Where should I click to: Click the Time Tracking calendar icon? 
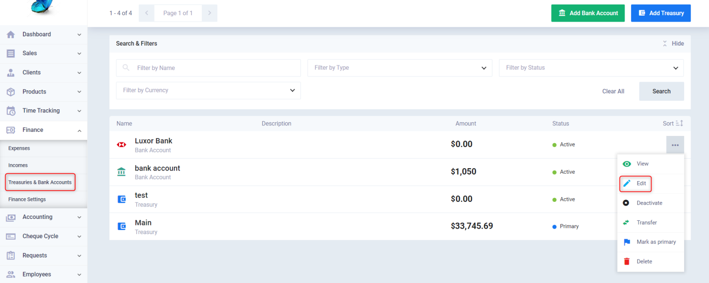point(11,111)
